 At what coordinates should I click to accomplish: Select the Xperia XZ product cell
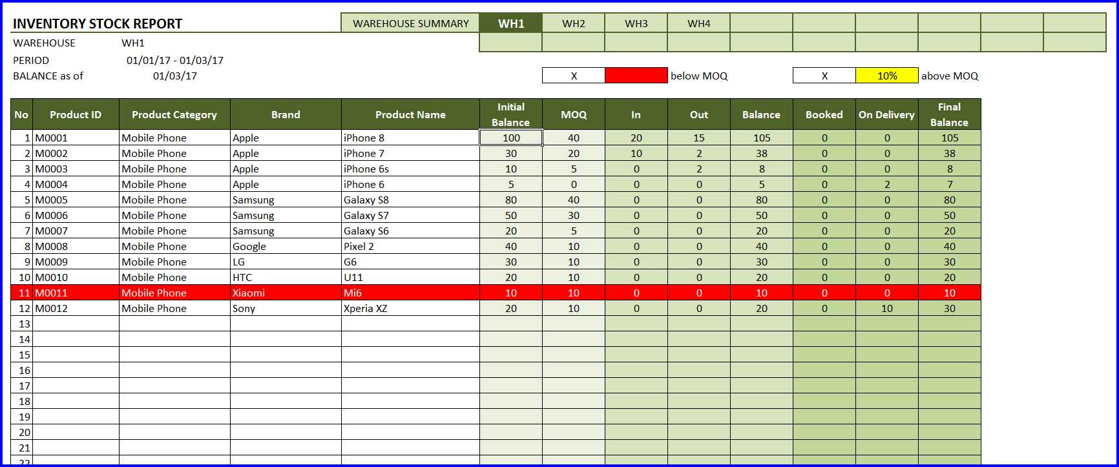[x=410, y=308]
